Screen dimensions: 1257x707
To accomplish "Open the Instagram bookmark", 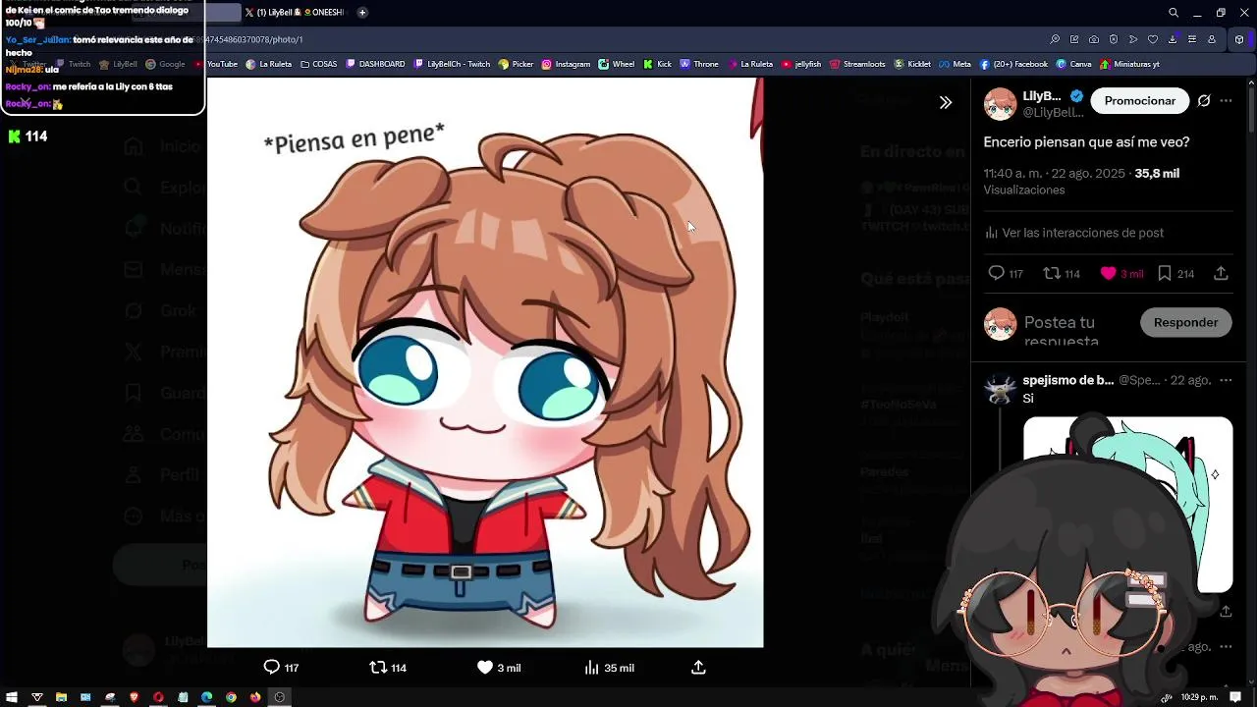I will [x=566, y=64].
